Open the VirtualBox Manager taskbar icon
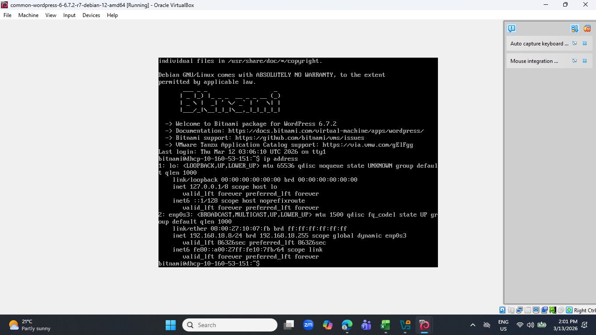Screen dimensions: 596x335 405,325
